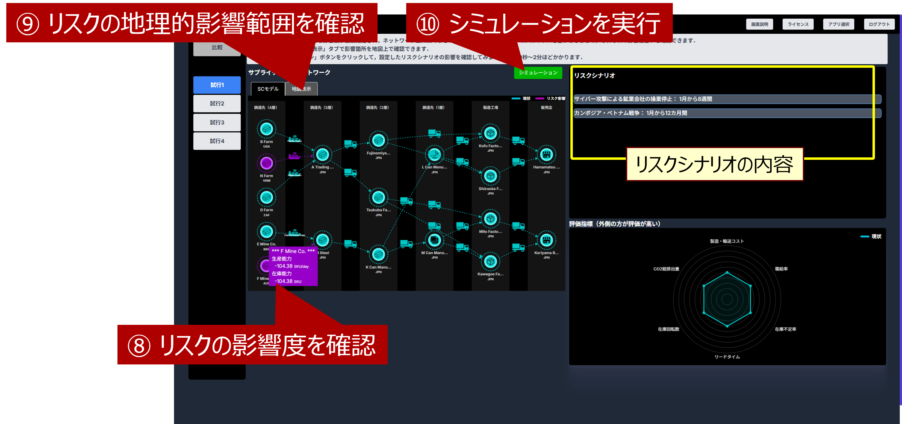The height and width of the screenshot is (424, 902).
Task: Click the B Farm USA node icon
Action: [266, 129]
